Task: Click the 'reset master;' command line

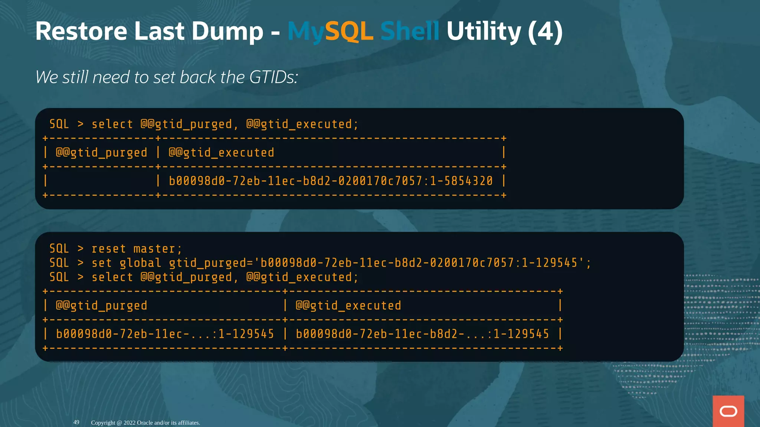Action: 116,249
